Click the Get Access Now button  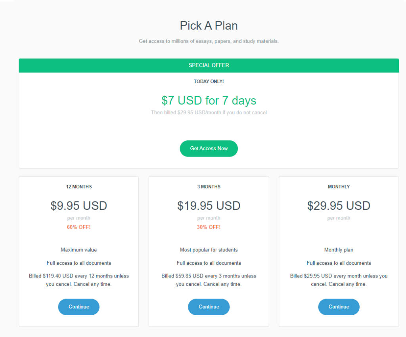click(x=209, y=148)
